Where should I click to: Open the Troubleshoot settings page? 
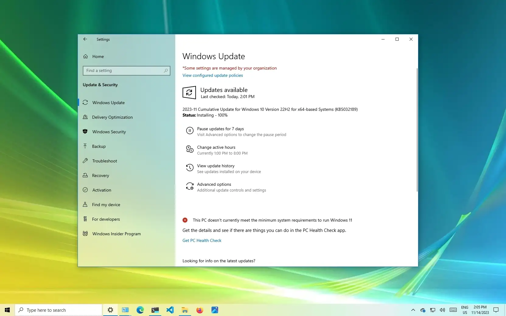tap(127, 161)
